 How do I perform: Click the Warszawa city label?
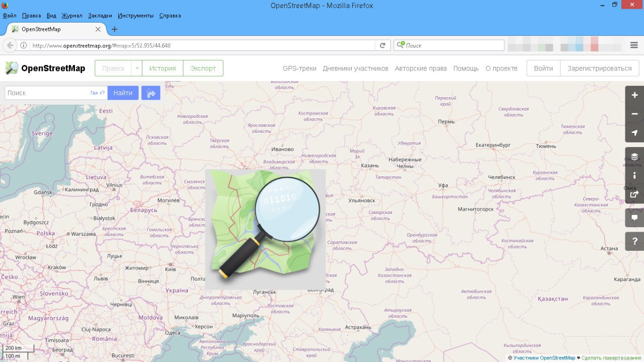(x=83, y=234)
